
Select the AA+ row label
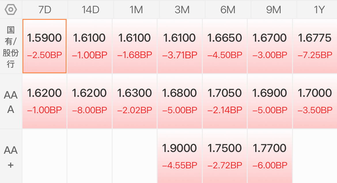(x=11, y=157)
